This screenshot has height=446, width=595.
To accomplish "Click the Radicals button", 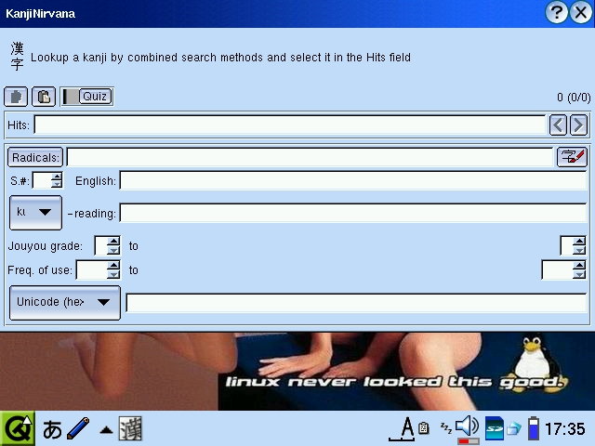I will [x=35, y=157].
